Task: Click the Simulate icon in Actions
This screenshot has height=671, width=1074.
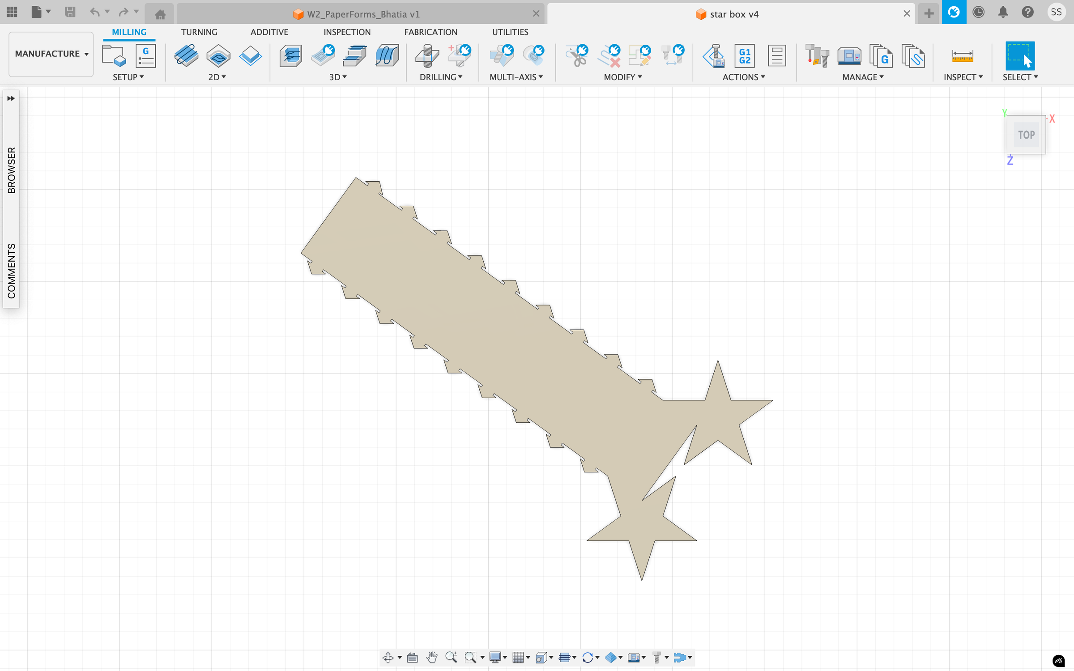Action: click(714, 56)
